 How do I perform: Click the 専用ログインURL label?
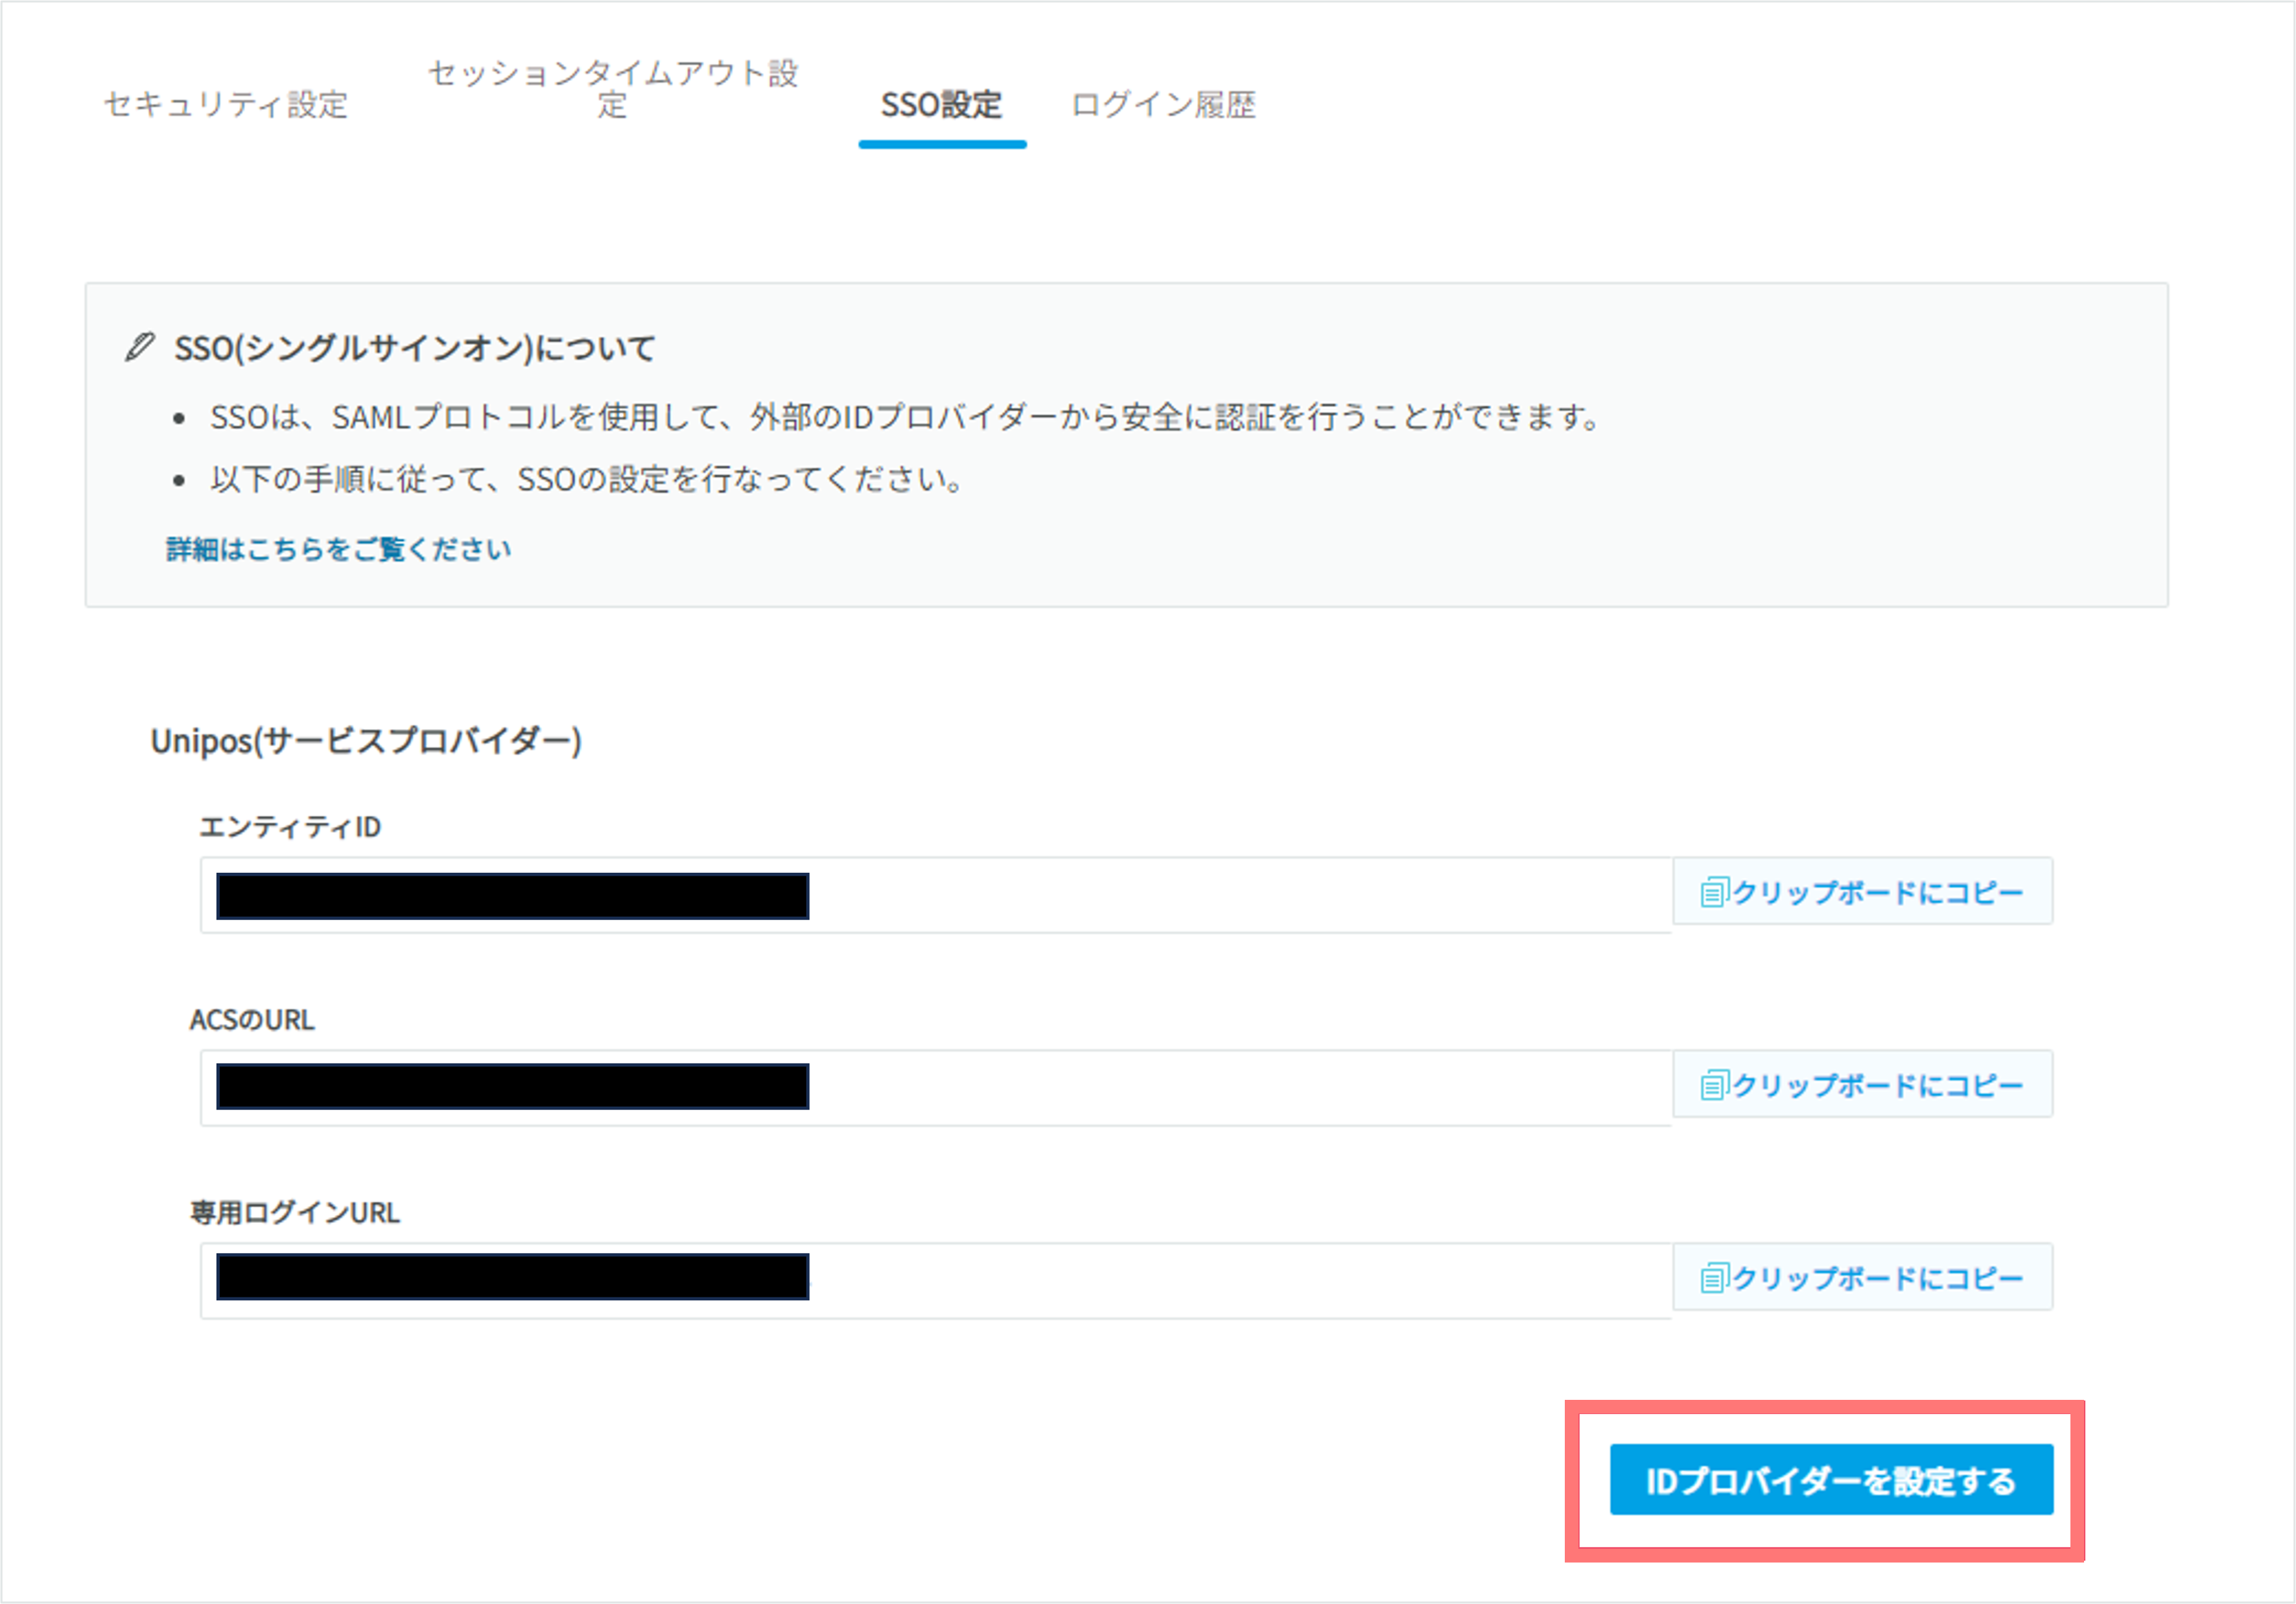tap(295, 1213)
